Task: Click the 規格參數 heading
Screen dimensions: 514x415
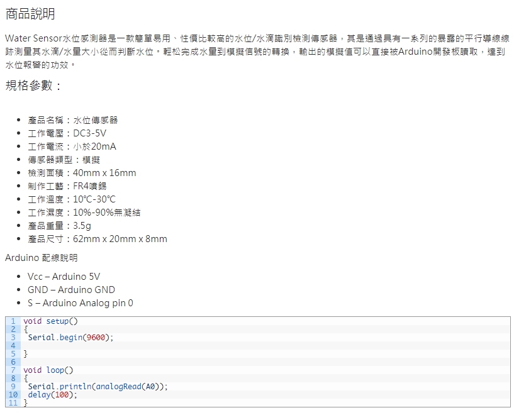Action: [33, 86]
